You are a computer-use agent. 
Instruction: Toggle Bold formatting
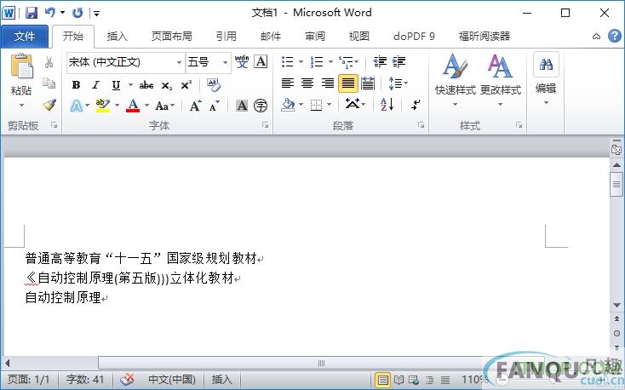click(x=76, y=84)
